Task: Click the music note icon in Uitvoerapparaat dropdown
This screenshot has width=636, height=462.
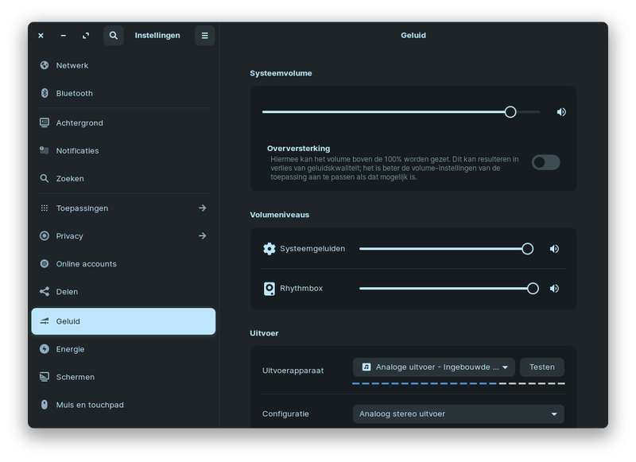Action: coord(366,367)
